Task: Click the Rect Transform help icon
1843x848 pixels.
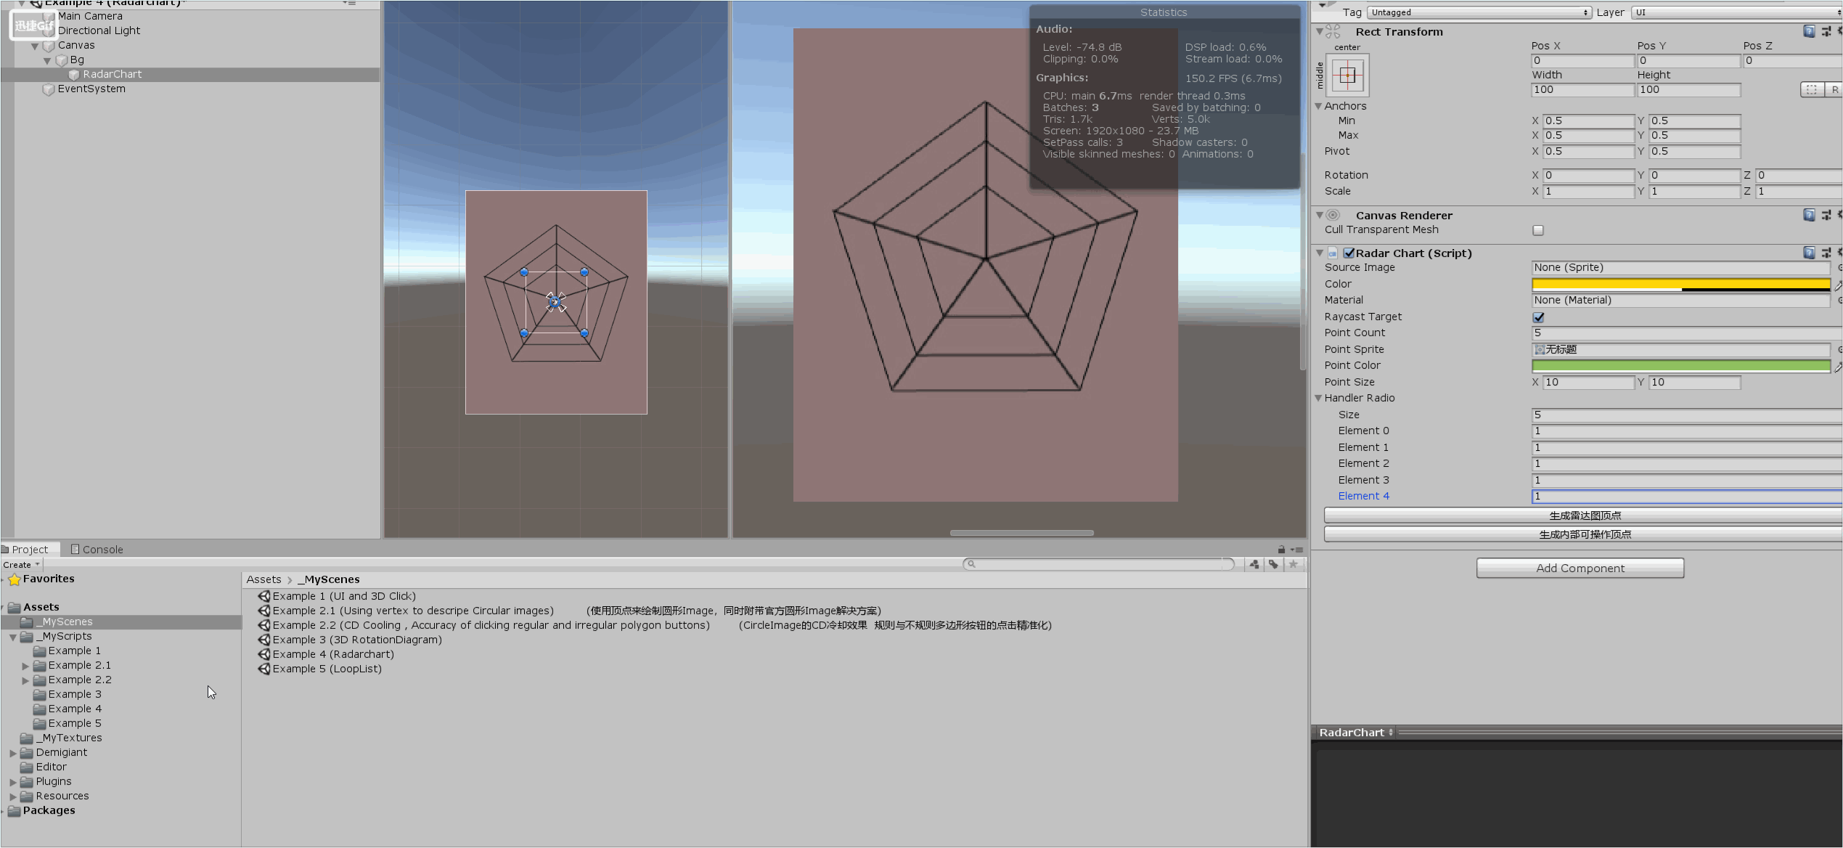Action: (x=1809, y=31)
